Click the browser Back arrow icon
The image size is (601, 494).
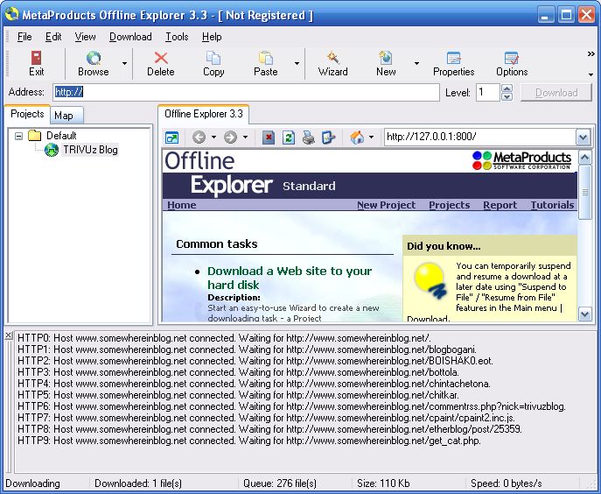[x=199, y=137]
